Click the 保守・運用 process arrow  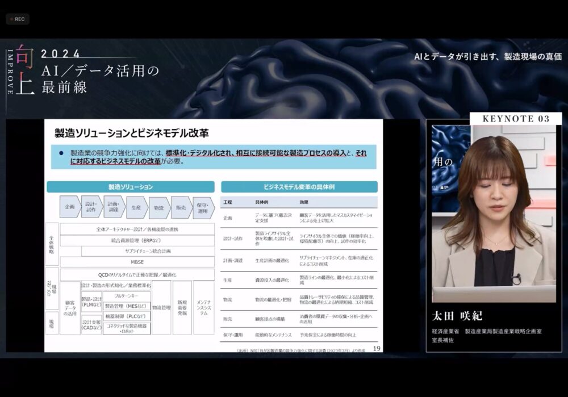pos(203,207)
